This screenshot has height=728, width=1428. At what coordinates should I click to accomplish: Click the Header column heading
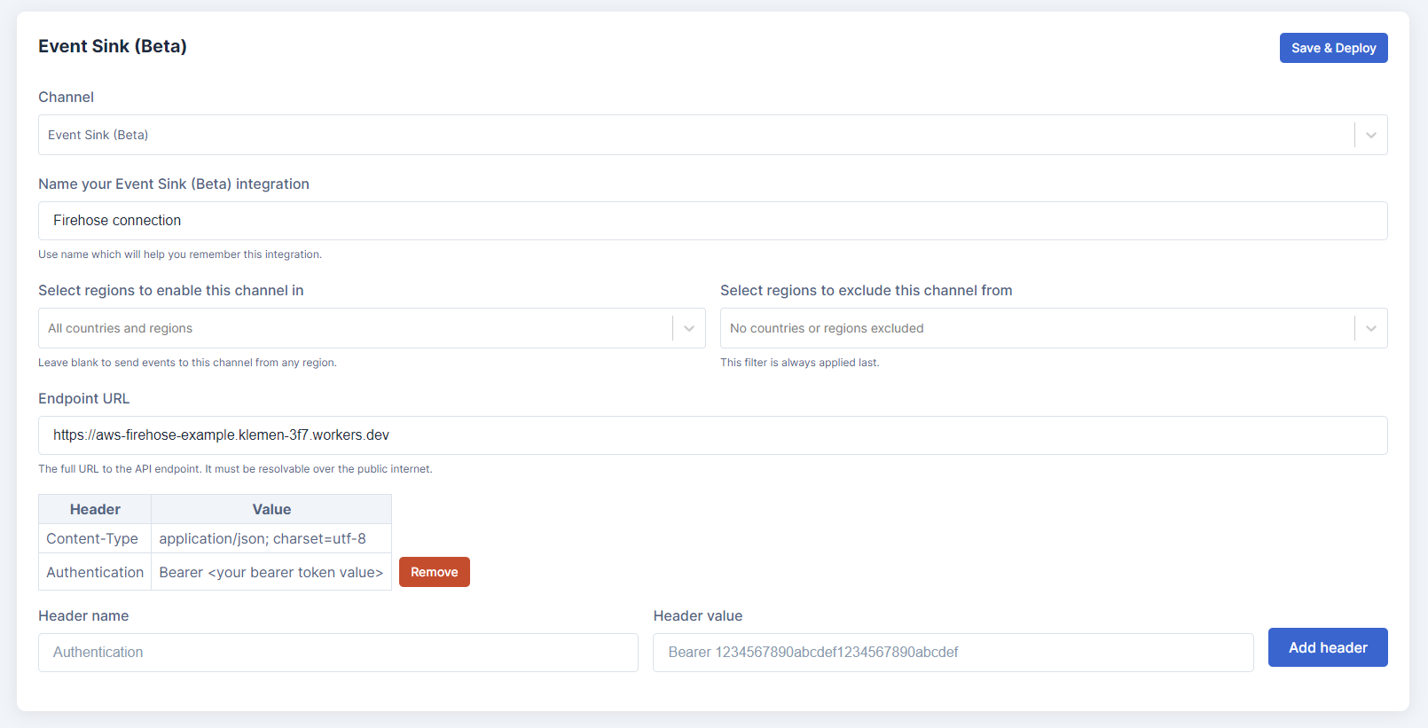click(x=95, y=509)
